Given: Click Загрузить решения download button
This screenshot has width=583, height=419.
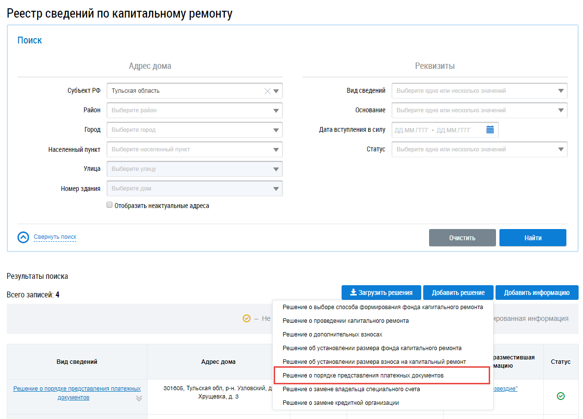Looking at the screenshot, I should click(381, 293).
